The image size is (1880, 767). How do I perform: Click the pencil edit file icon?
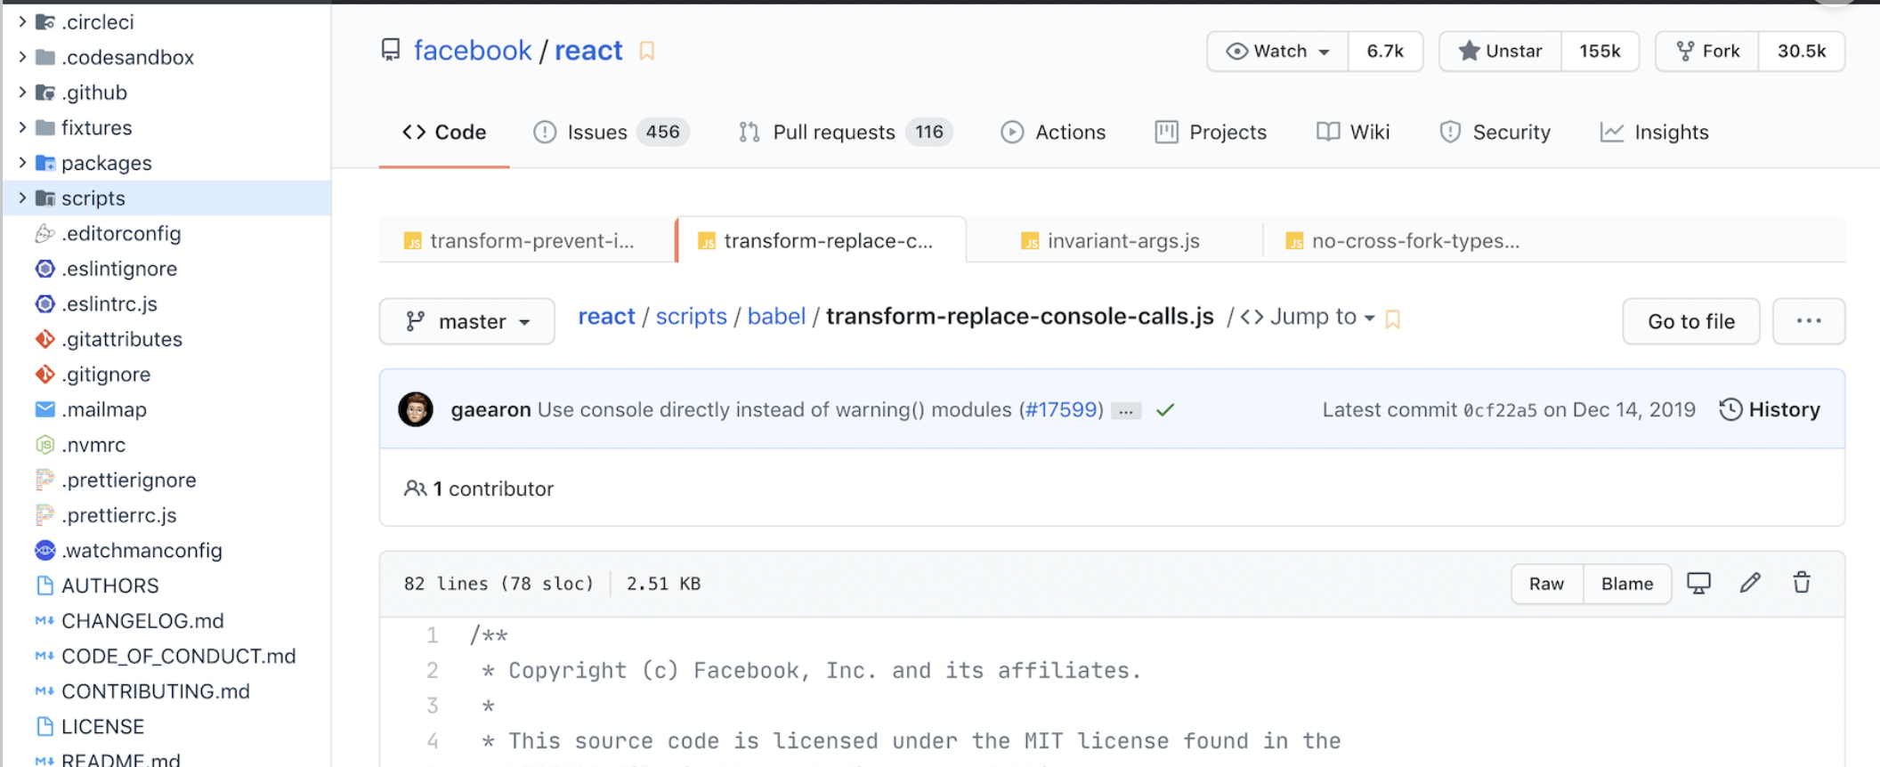[1750, 583]
